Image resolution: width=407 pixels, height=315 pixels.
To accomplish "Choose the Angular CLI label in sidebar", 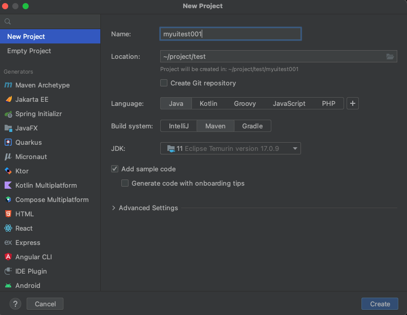I will click(33, 257).
